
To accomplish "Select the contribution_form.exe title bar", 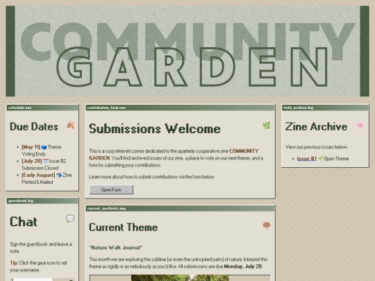I will coord(180,108).
